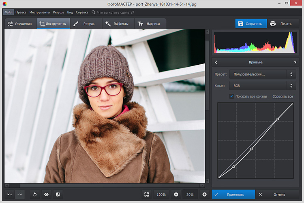
Task: Click the undo arrow icon
Action: [10, 195]
